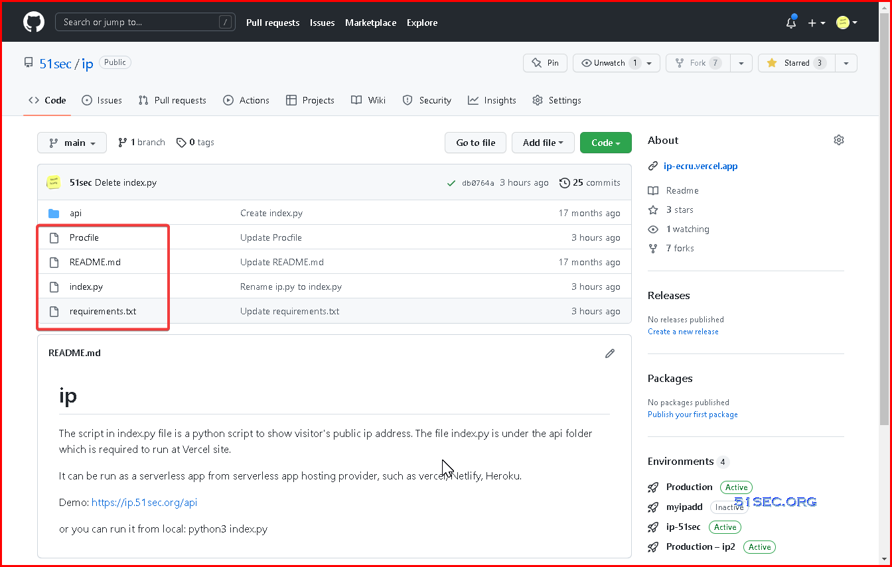Viewport: 892px width, 567px height.
Task: Click the Go to file button
Action: point(475,143)
